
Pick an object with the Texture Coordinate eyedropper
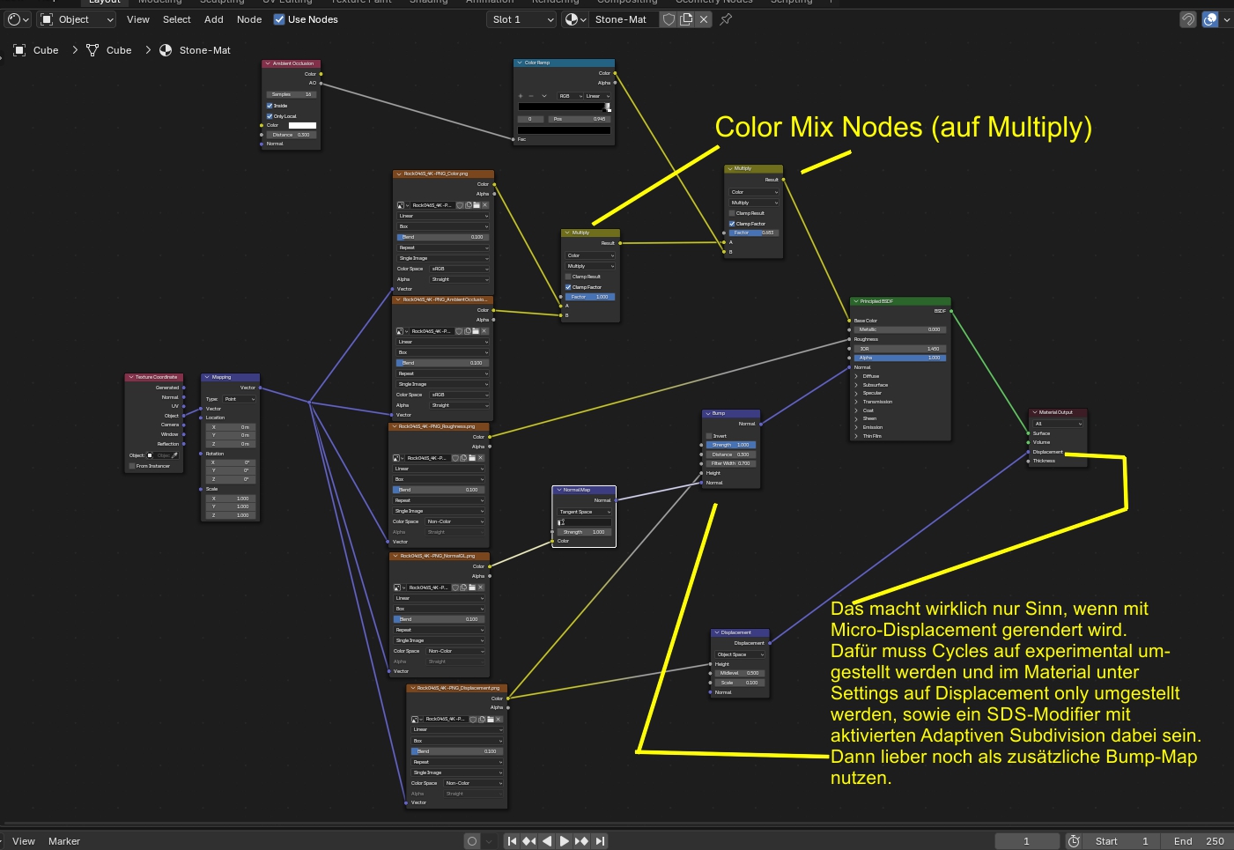pyautogui.click(x=174, y=455)
